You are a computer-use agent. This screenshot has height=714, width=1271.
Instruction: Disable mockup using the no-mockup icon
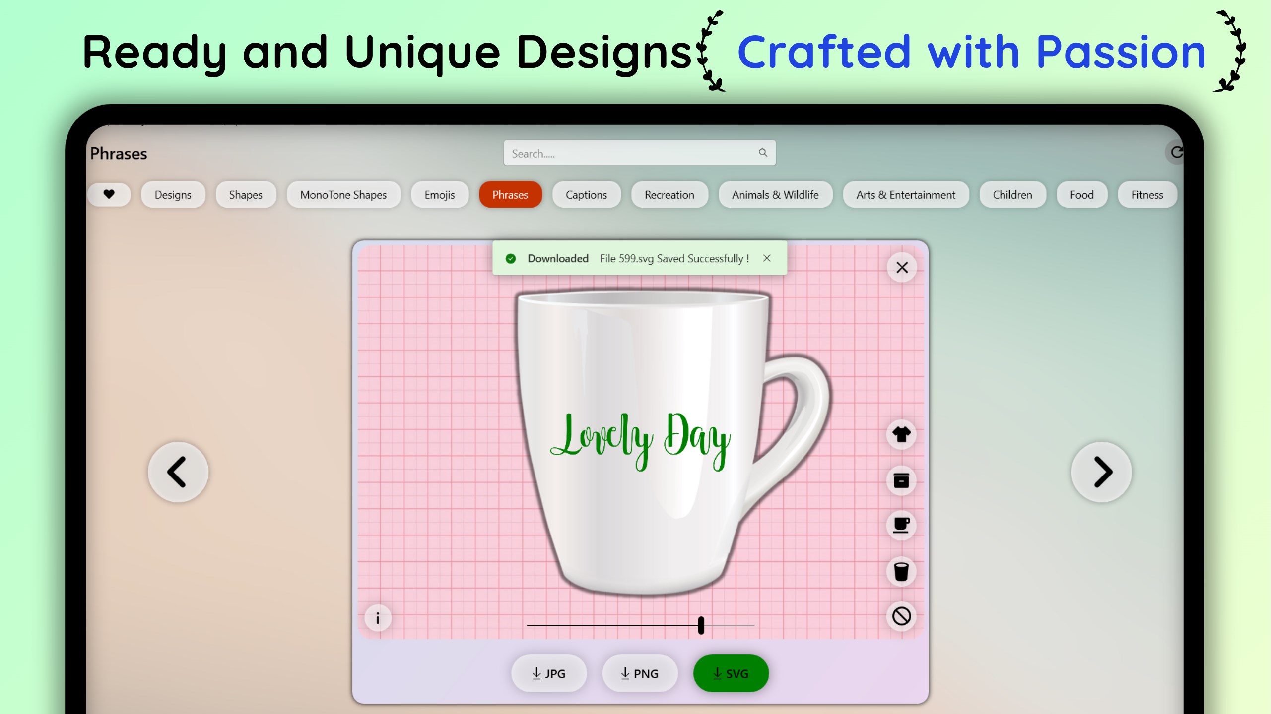click(901, 616)
